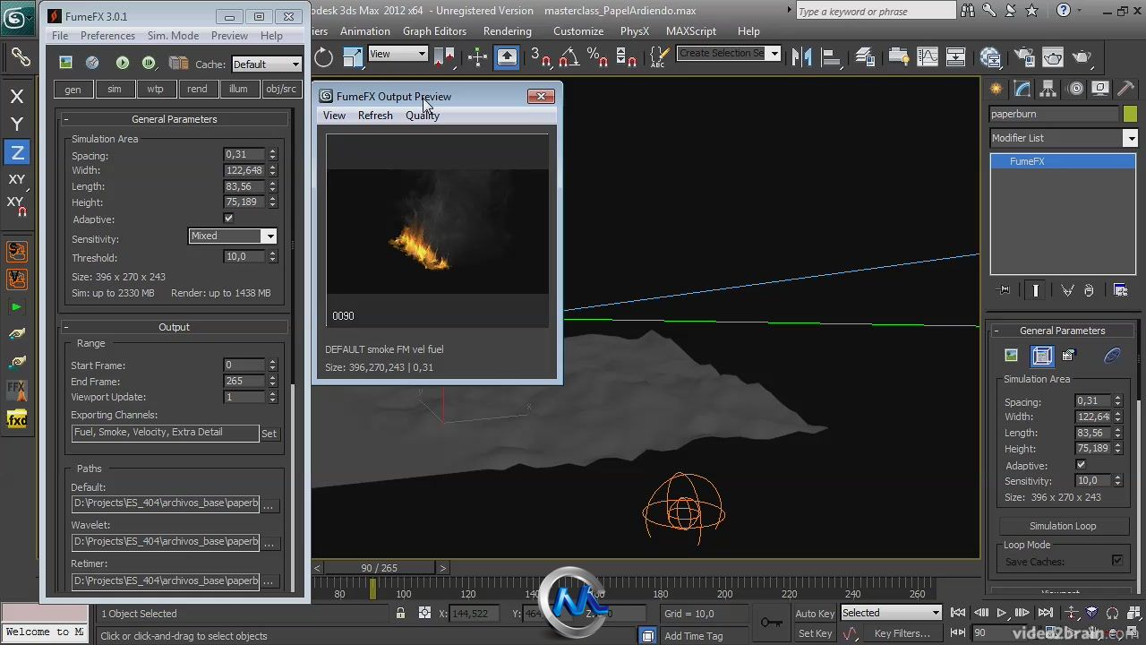Open the Sim. Mode menu

(x=173, y=36)
